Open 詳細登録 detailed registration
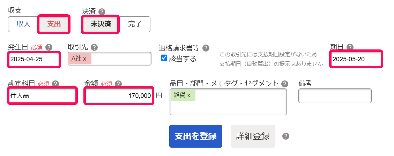The width and height of the screenshot is (394, 156). click(253, 136)
